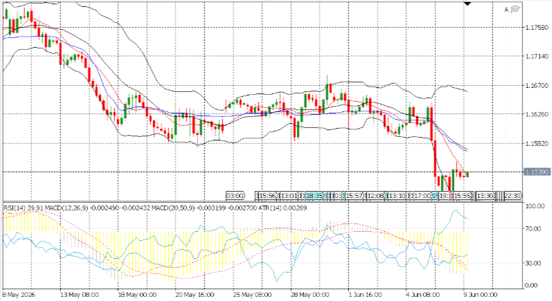This screenshot has width=552, height=301.
Task: Click the 22:30 event time marker
Action: tap(513, 196)
